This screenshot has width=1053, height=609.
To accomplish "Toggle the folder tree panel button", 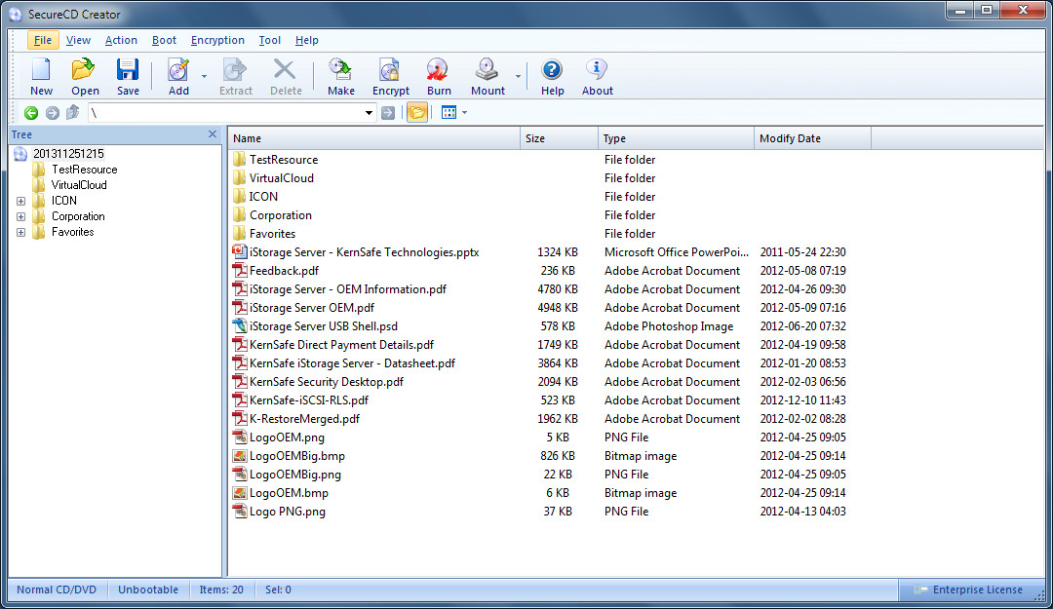I will click(417, 112).
